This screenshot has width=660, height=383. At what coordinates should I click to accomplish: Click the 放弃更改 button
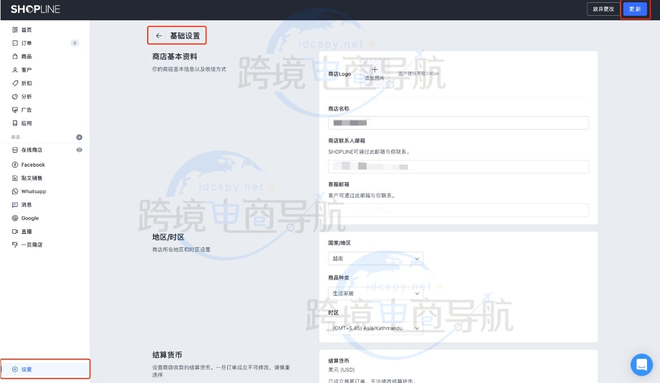(603, 9)
